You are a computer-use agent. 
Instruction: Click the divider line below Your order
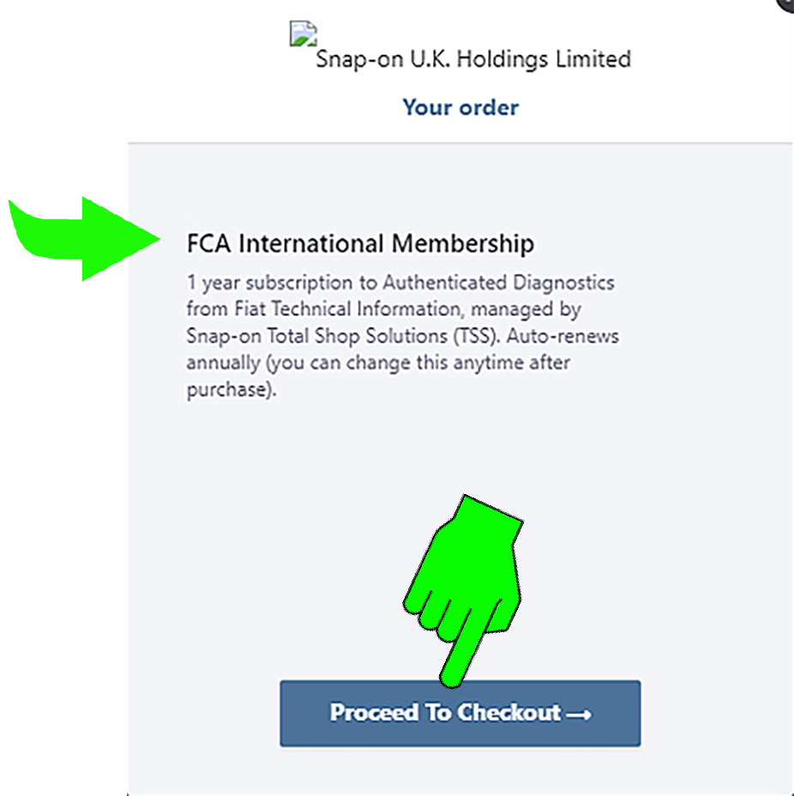click(460, 142)
